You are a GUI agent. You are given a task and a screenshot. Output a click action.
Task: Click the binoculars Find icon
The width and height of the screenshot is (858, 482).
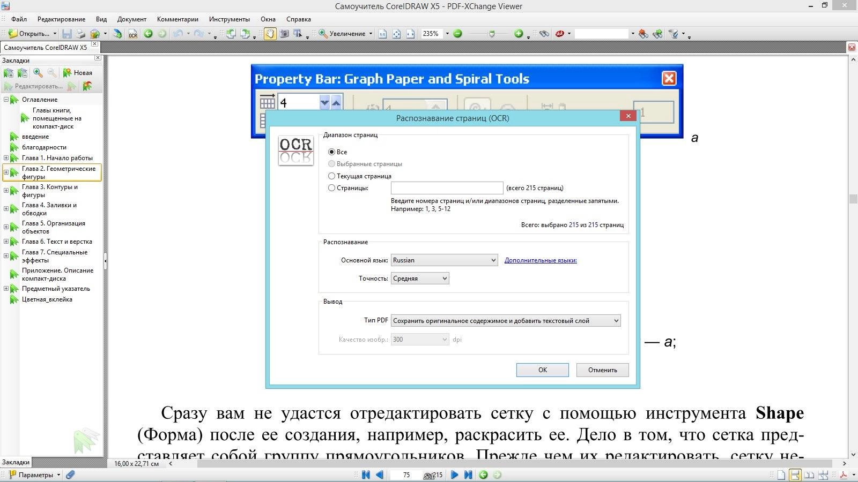544,34
